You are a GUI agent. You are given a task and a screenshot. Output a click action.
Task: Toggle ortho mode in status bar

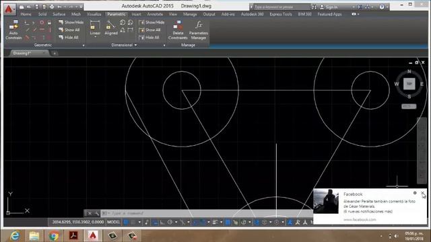(162, 222)
